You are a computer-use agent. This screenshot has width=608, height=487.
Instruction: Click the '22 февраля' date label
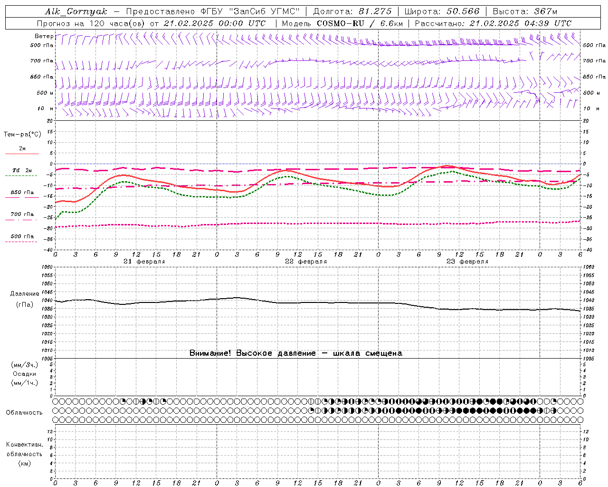[x=306, y=262]
